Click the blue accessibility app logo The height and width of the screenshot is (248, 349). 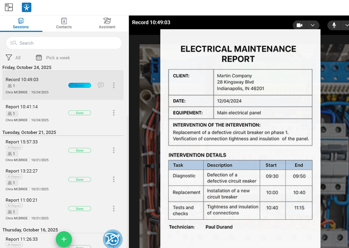(x=27, y=7)
